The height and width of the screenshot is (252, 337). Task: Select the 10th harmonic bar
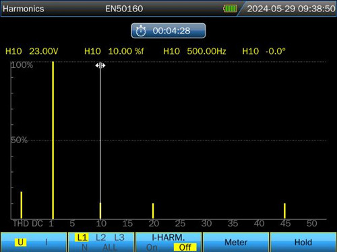tap(100, 211)
